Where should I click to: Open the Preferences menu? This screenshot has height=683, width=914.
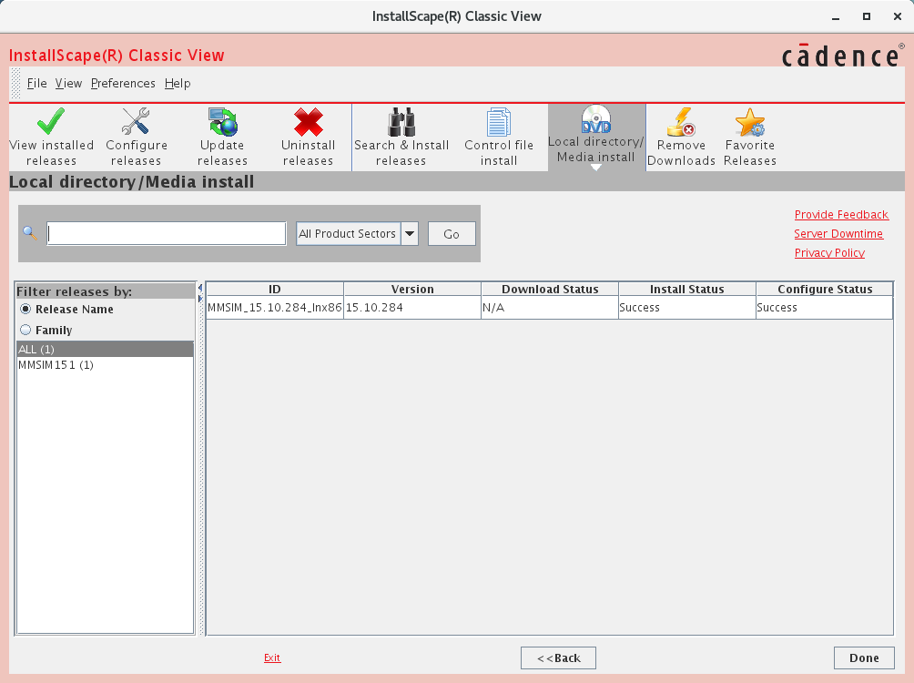coord(123,84)
